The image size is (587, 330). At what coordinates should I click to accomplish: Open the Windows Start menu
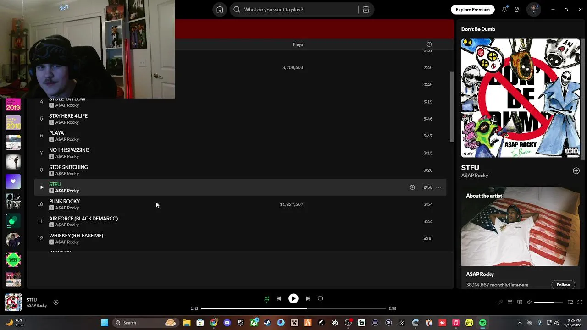105,323
